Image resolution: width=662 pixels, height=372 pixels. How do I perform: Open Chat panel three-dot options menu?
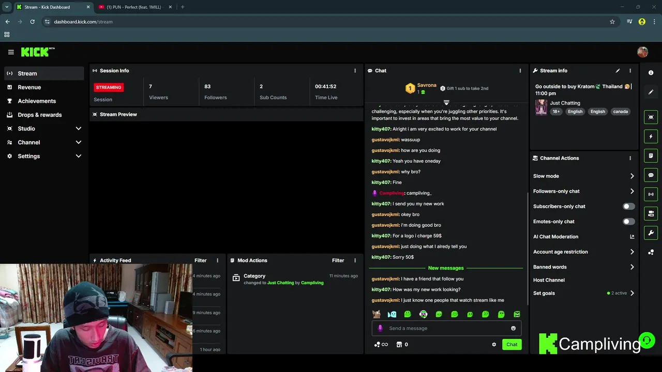point(520,71)
